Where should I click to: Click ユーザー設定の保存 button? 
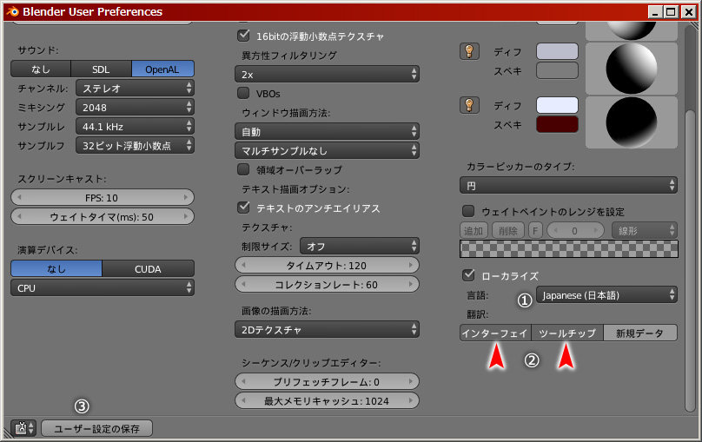click(96, 428)
